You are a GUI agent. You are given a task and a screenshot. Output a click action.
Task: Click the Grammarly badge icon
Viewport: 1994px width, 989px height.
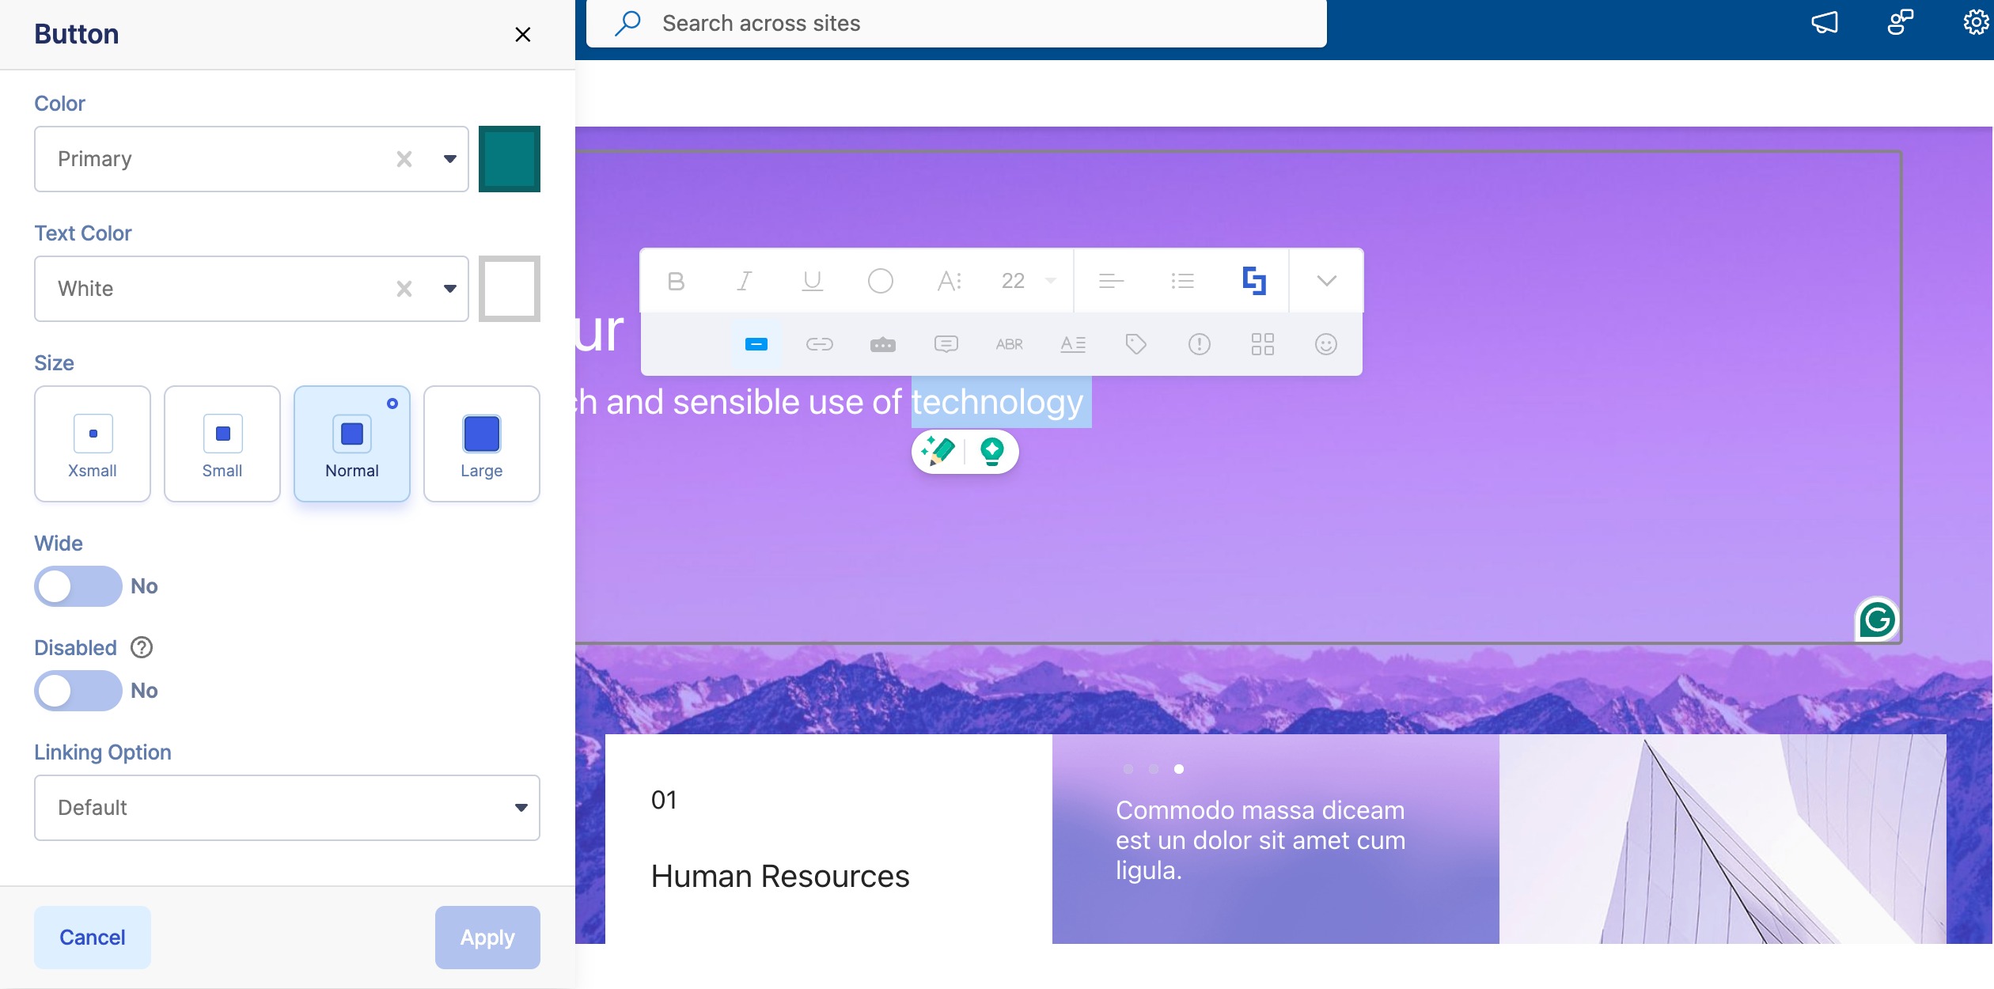pos(1877,620)
